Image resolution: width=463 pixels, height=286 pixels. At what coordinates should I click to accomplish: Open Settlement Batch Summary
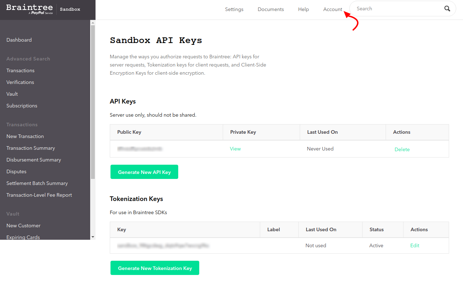(x=37, y=183)
